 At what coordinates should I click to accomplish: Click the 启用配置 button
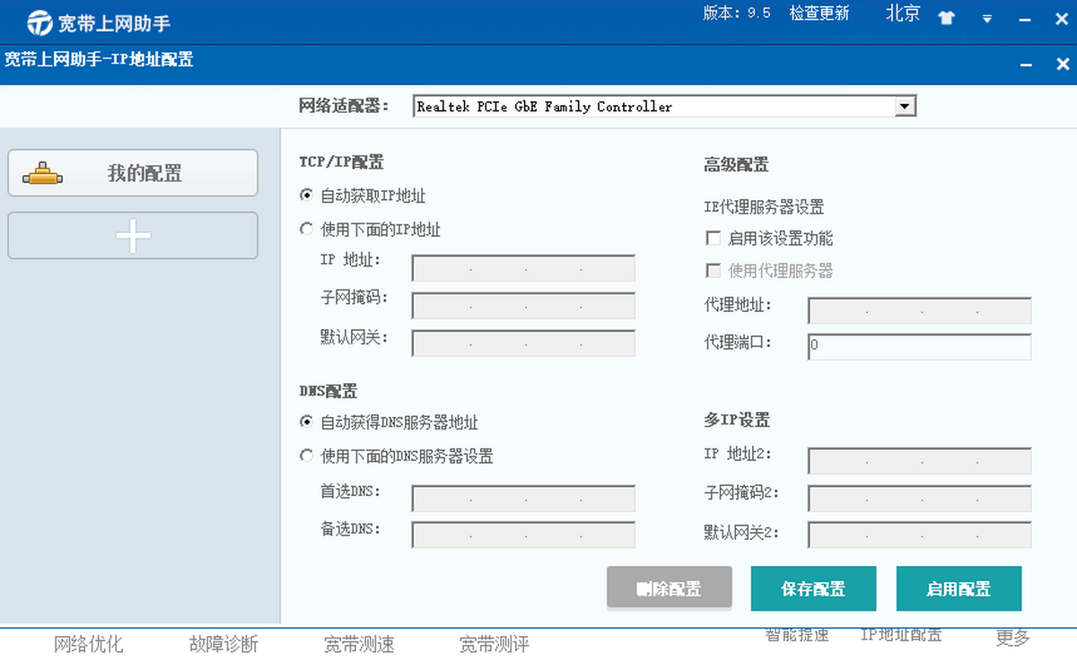[x=959, y=589]
